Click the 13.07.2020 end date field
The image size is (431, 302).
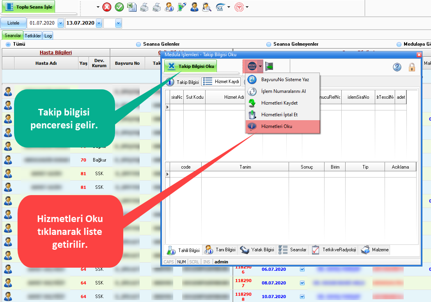tap(80, 23)
